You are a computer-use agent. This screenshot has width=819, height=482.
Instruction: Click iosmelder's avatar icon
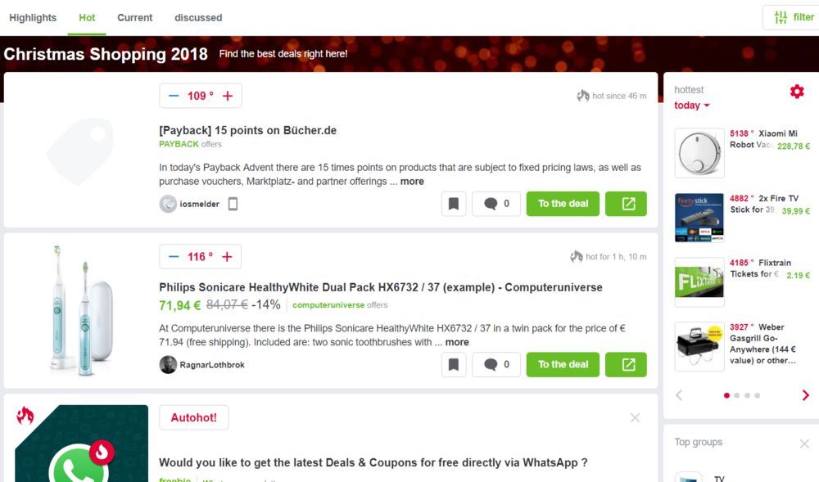point(168,204)
